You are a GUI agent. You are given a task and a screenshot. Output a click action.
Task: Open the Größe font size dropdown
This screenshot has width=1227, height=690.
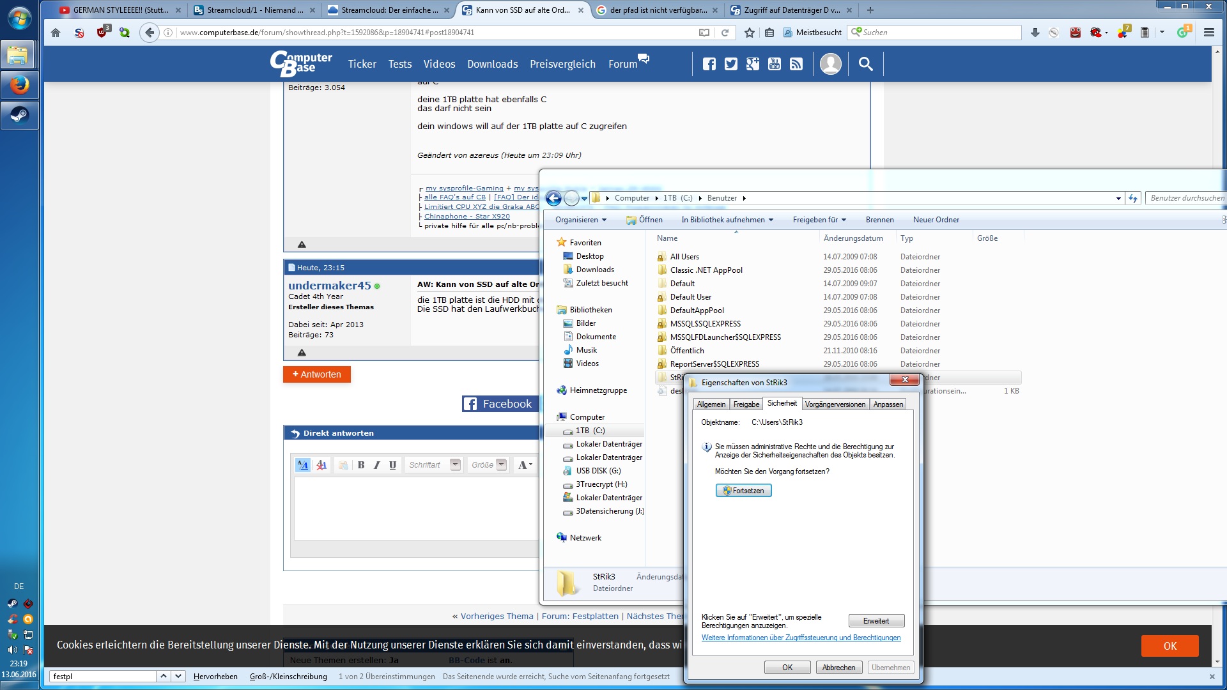coord(501,465)
